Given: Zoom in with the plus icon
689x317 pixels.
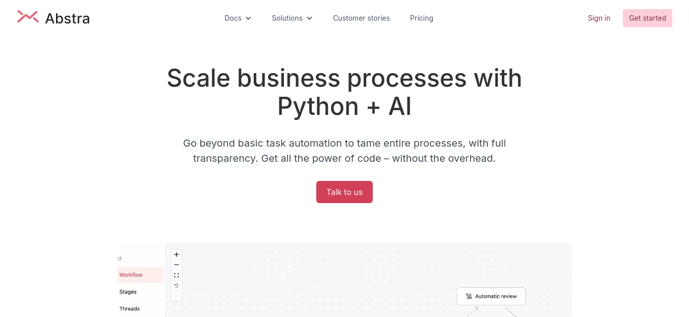Looking at the screenshot, I should coord(177,255).
